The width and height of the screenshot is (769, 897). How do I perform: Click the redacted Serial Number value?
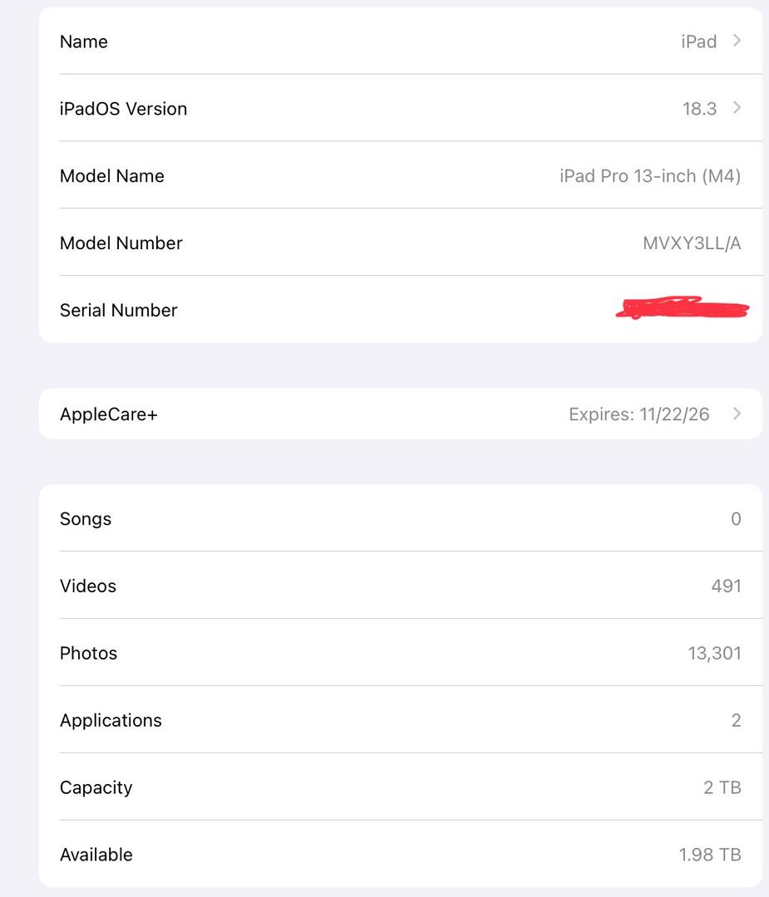[682, 309]
